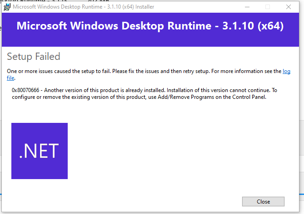Click the installer icon in the title bar

click(7, 7)
